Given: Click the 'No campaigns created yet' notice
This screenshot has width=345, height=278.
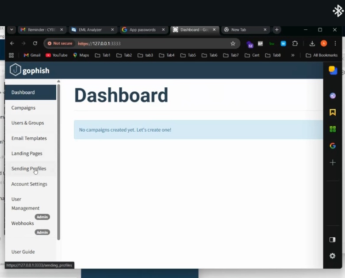Looking at the screenshot, I should [x=199, y=130].
